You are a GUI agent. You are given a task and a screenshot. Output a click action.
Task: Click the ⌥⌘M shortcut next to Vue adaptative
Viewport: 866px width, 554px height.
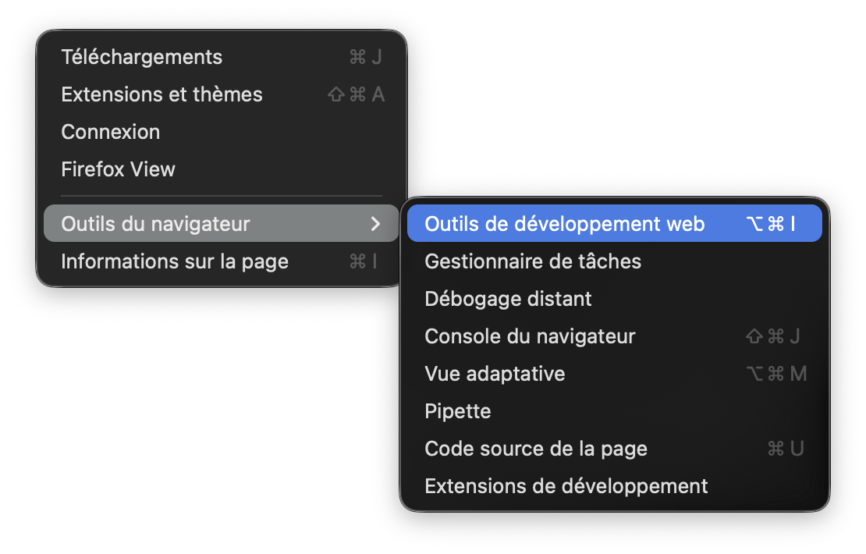(x=775, y=374)
